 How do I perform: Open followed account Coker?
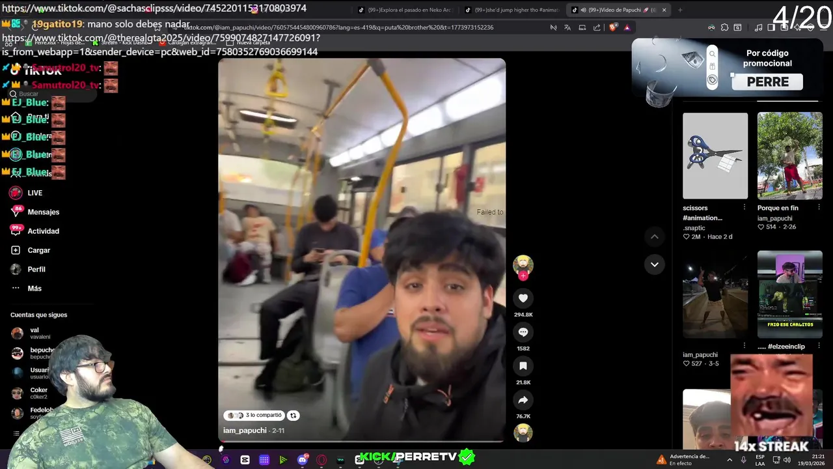tap(29, 393)
